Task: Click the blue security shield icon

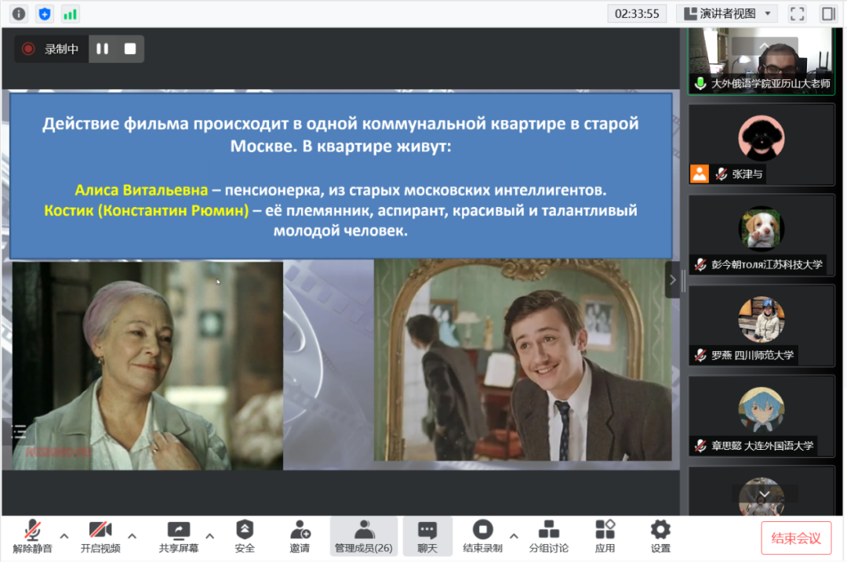Action: click(x=45, y=13)
